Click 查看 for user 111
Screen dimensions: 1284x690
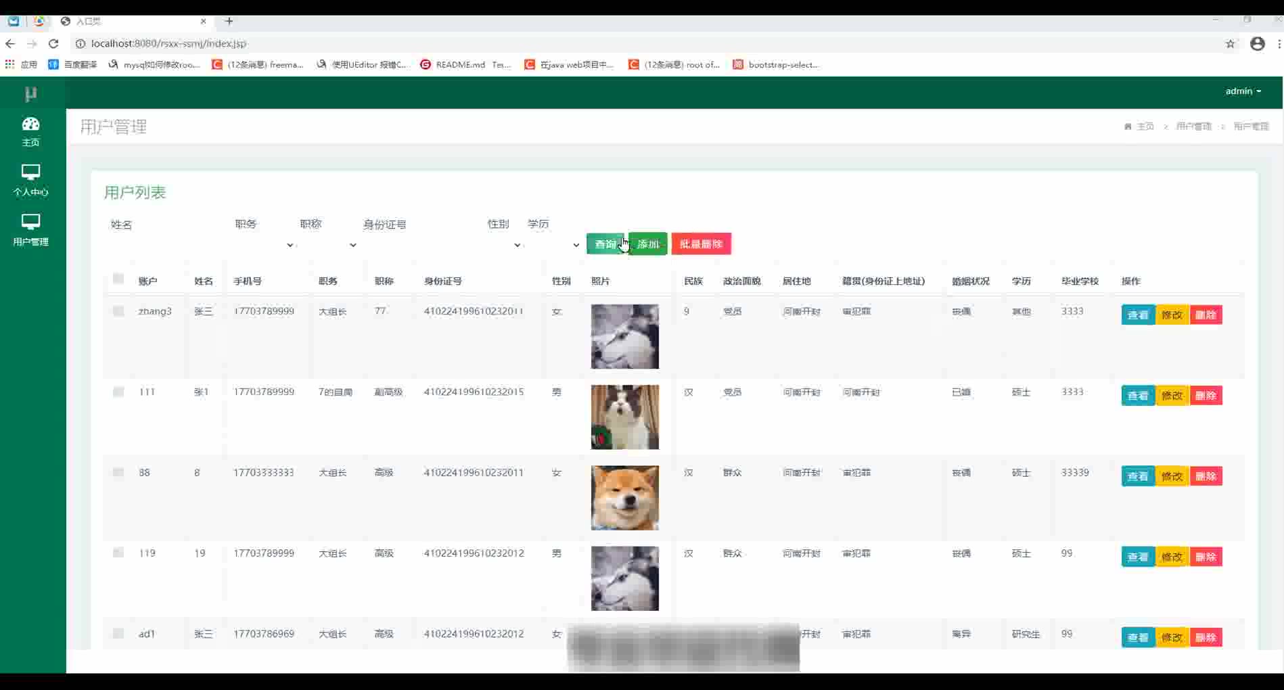[x=1138, y=396]
